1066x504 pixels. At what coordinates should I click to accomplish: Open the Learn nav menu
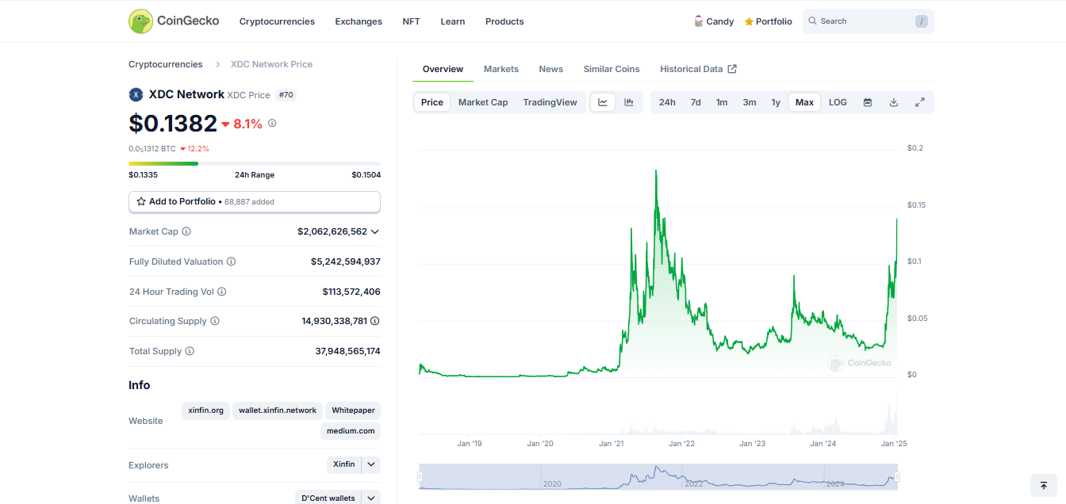(x=453, y=21)
